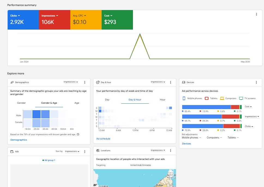Open the Day & hour card kebab menu

pyautogui.click(x=170, y=82)
